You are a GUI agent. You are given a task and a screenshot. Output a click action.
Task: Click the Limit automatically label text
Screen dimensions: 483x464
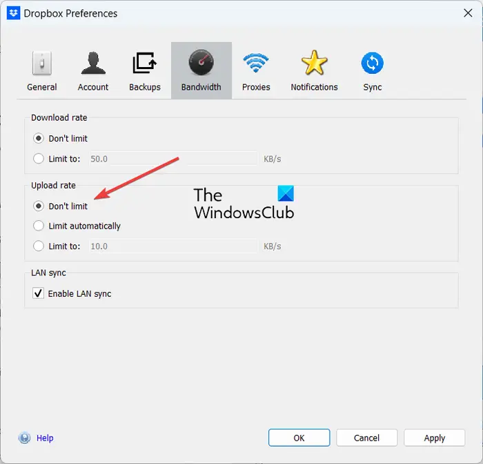84,226
